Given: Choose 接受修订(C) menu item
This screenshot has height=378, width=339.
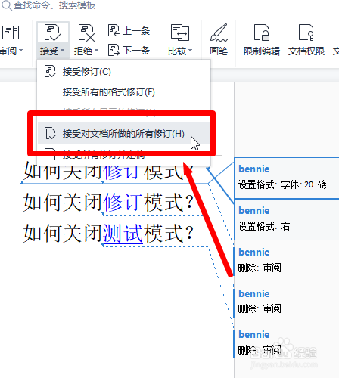Looking at the screenshot, I should pos(123,72).
